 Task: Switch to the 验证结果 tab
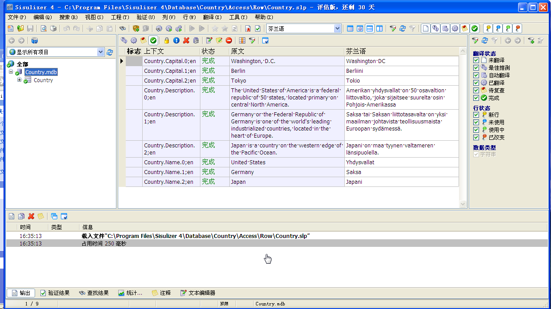click(55, 293)
